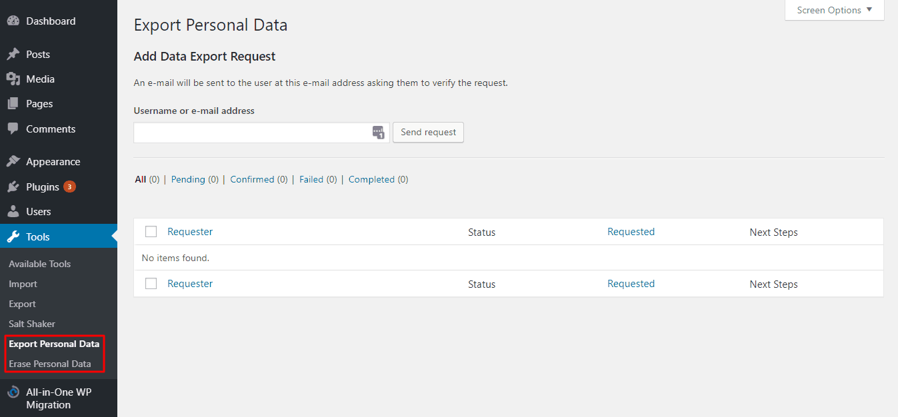
Task: Click the e-mail verification description text
Action: (x=321, y=83)
